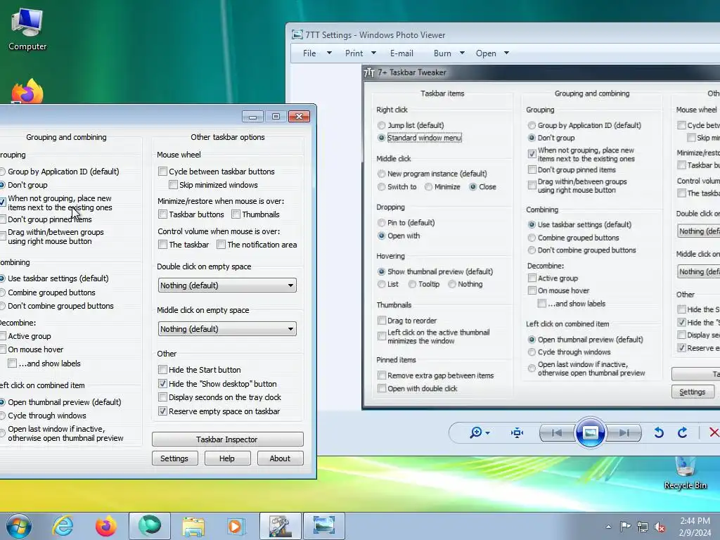Open Windows Explorer folder on taskbar

[193, 526]
